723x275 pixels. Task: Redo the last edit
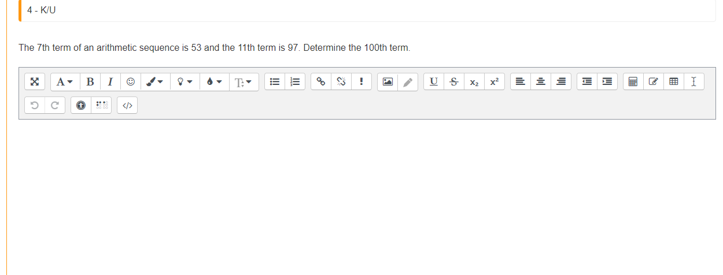pyautogui.click(x=55, y=105)
